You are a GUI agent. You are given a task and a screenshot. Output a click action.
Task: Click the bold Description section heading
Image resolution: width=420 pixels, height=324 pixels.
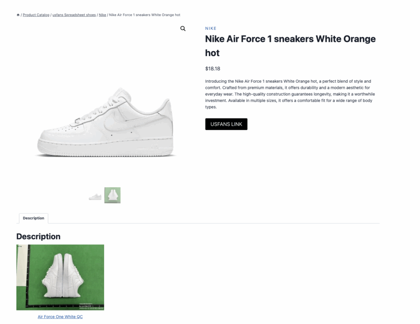[x=38, y=236]
